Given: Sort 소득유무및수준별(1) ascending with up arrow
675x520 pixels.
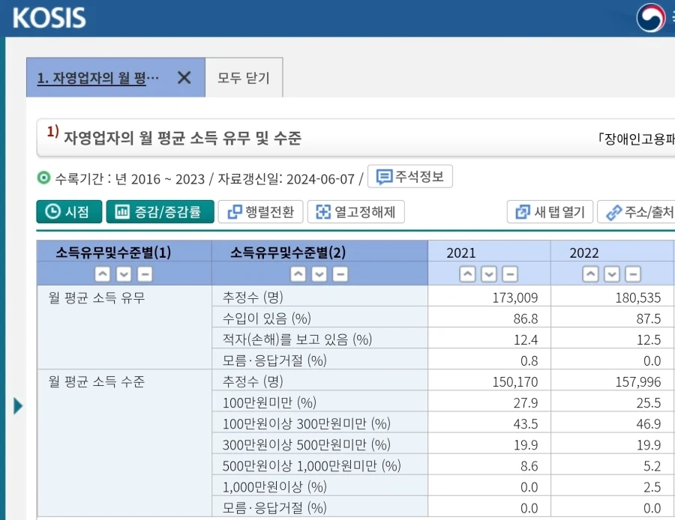Looking at the screenshot, I should coord(103,274).
